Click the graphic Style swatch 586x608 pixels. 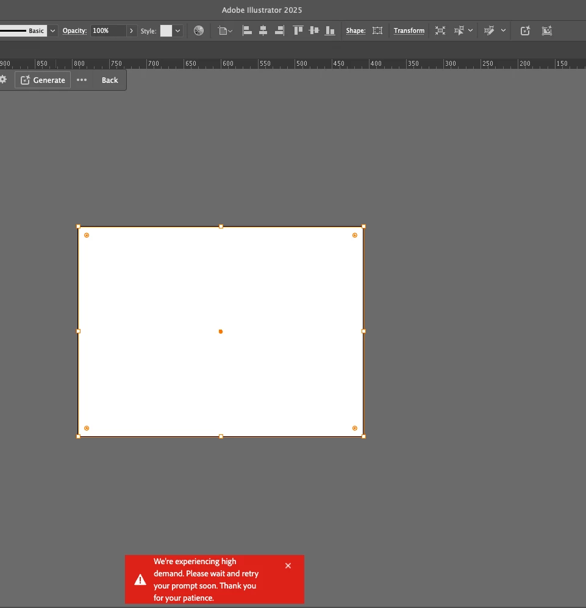166,30
